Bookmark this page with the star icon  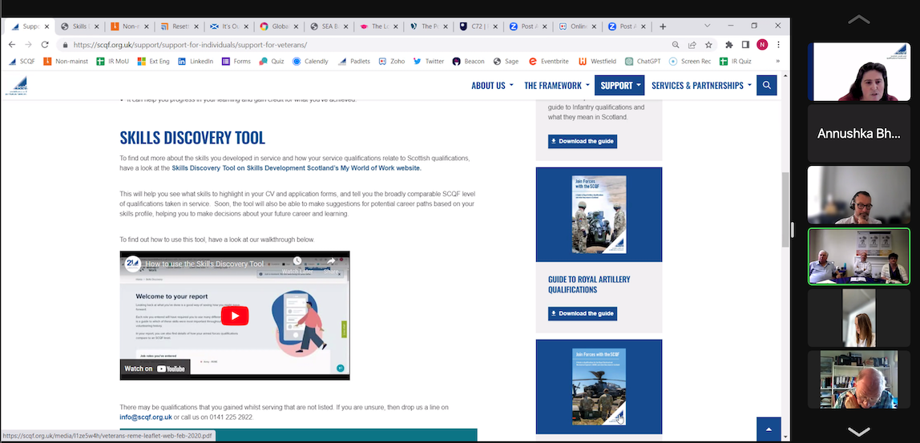click(x=708, y=45)
